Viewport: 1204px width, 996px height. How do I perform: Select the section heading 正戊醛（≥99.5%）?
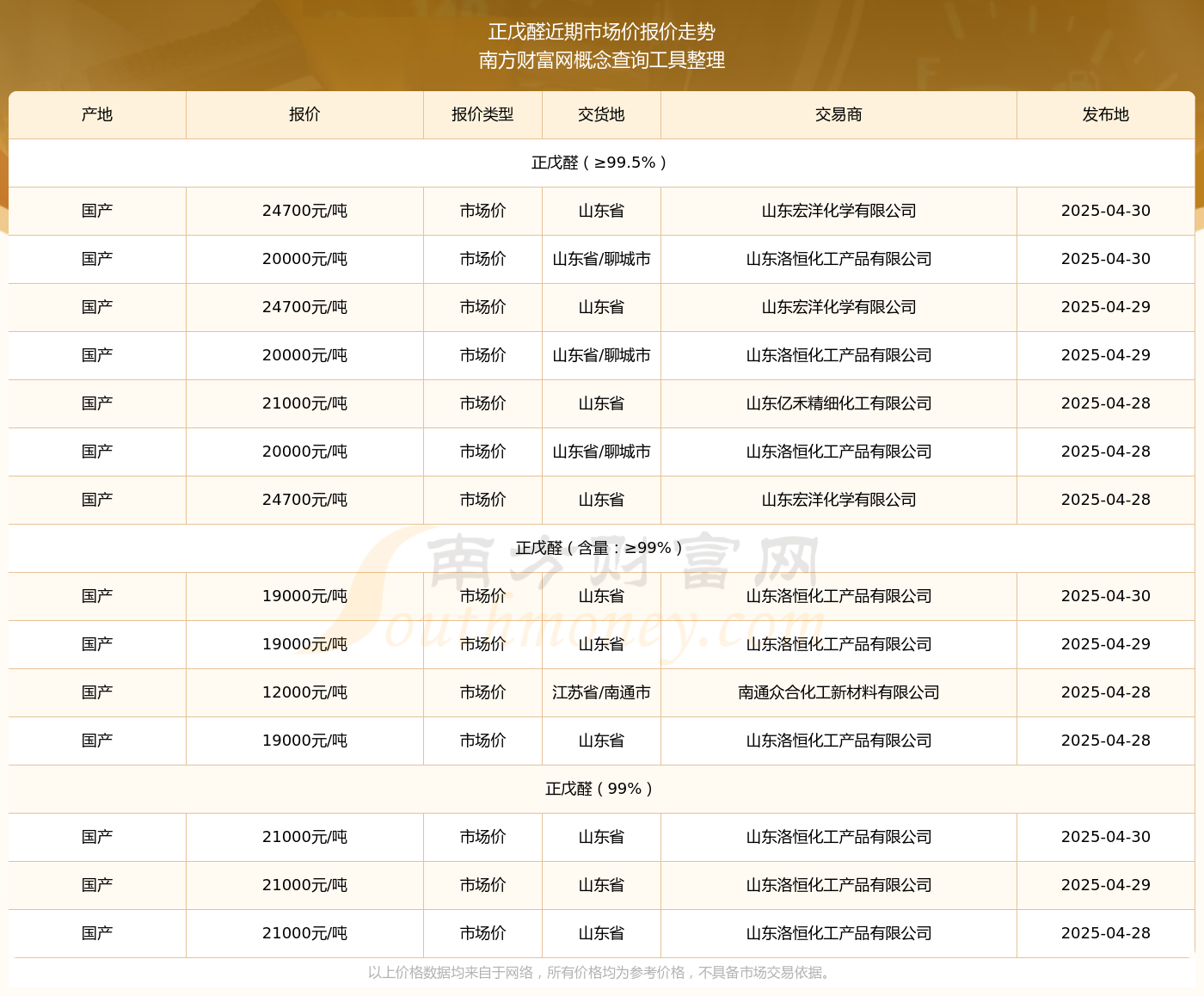[x=601, y=163]
